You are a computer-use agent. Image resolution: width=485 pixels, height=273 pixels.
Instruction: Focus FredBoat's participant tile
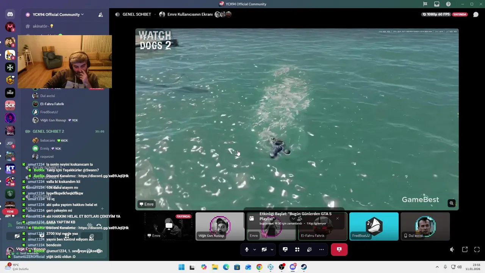(374, 226)
